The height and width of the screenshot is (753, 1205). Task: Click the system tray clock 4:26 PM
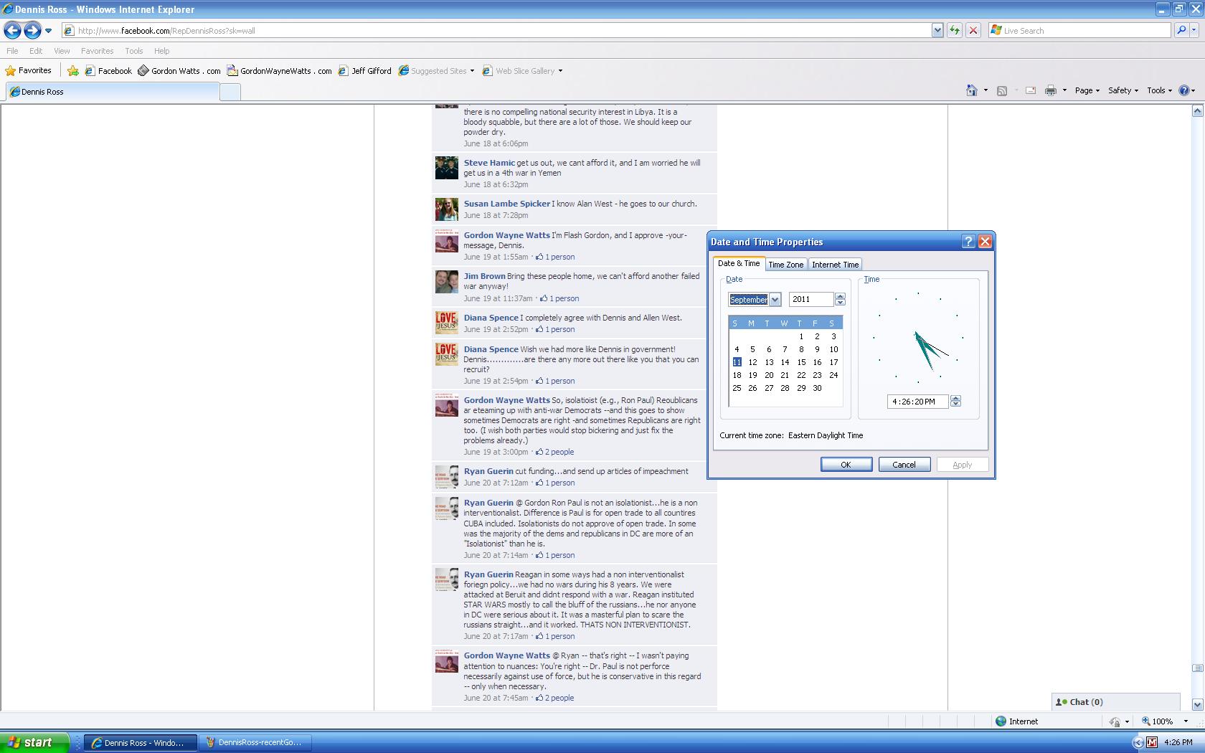tap(1178, 742)
